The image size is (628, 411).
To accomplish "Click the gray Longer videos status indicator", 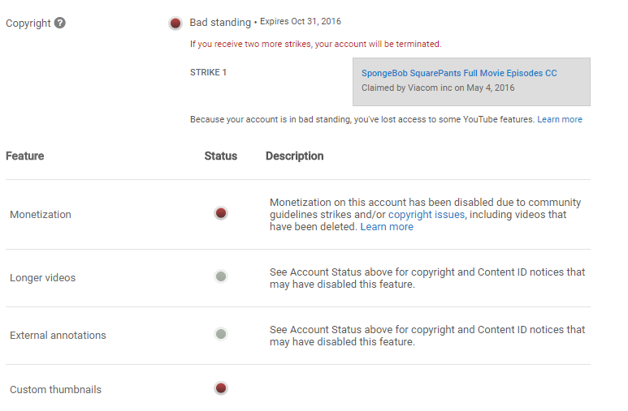I will [221, 276].
